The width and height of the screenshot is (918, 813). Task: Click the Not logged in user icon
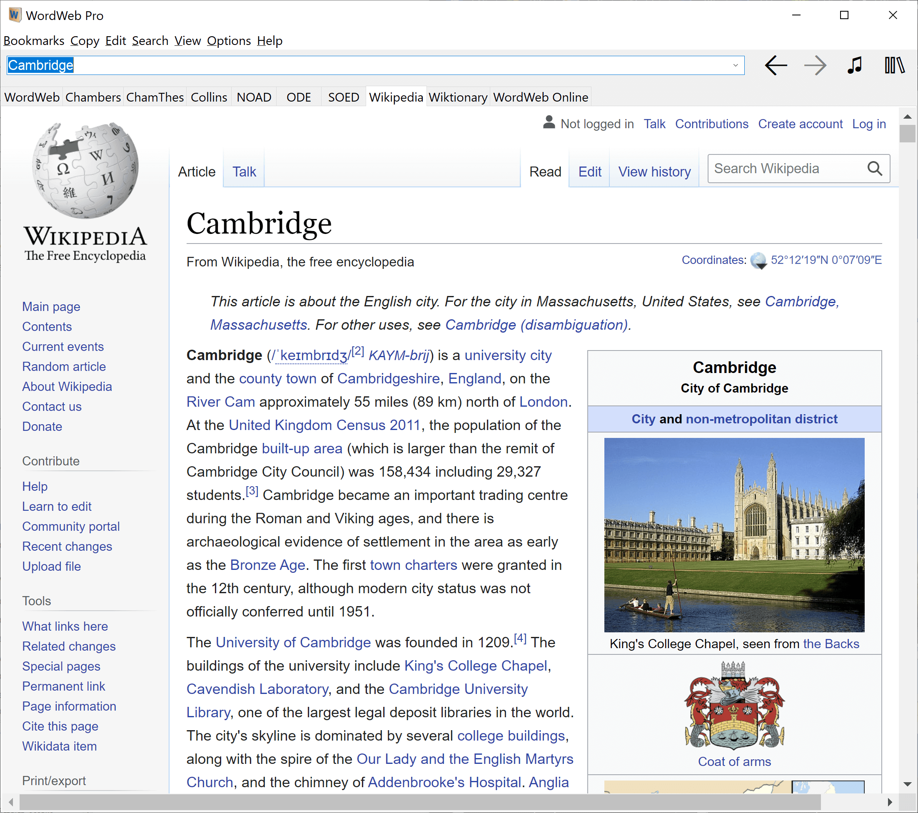[549, 122]
